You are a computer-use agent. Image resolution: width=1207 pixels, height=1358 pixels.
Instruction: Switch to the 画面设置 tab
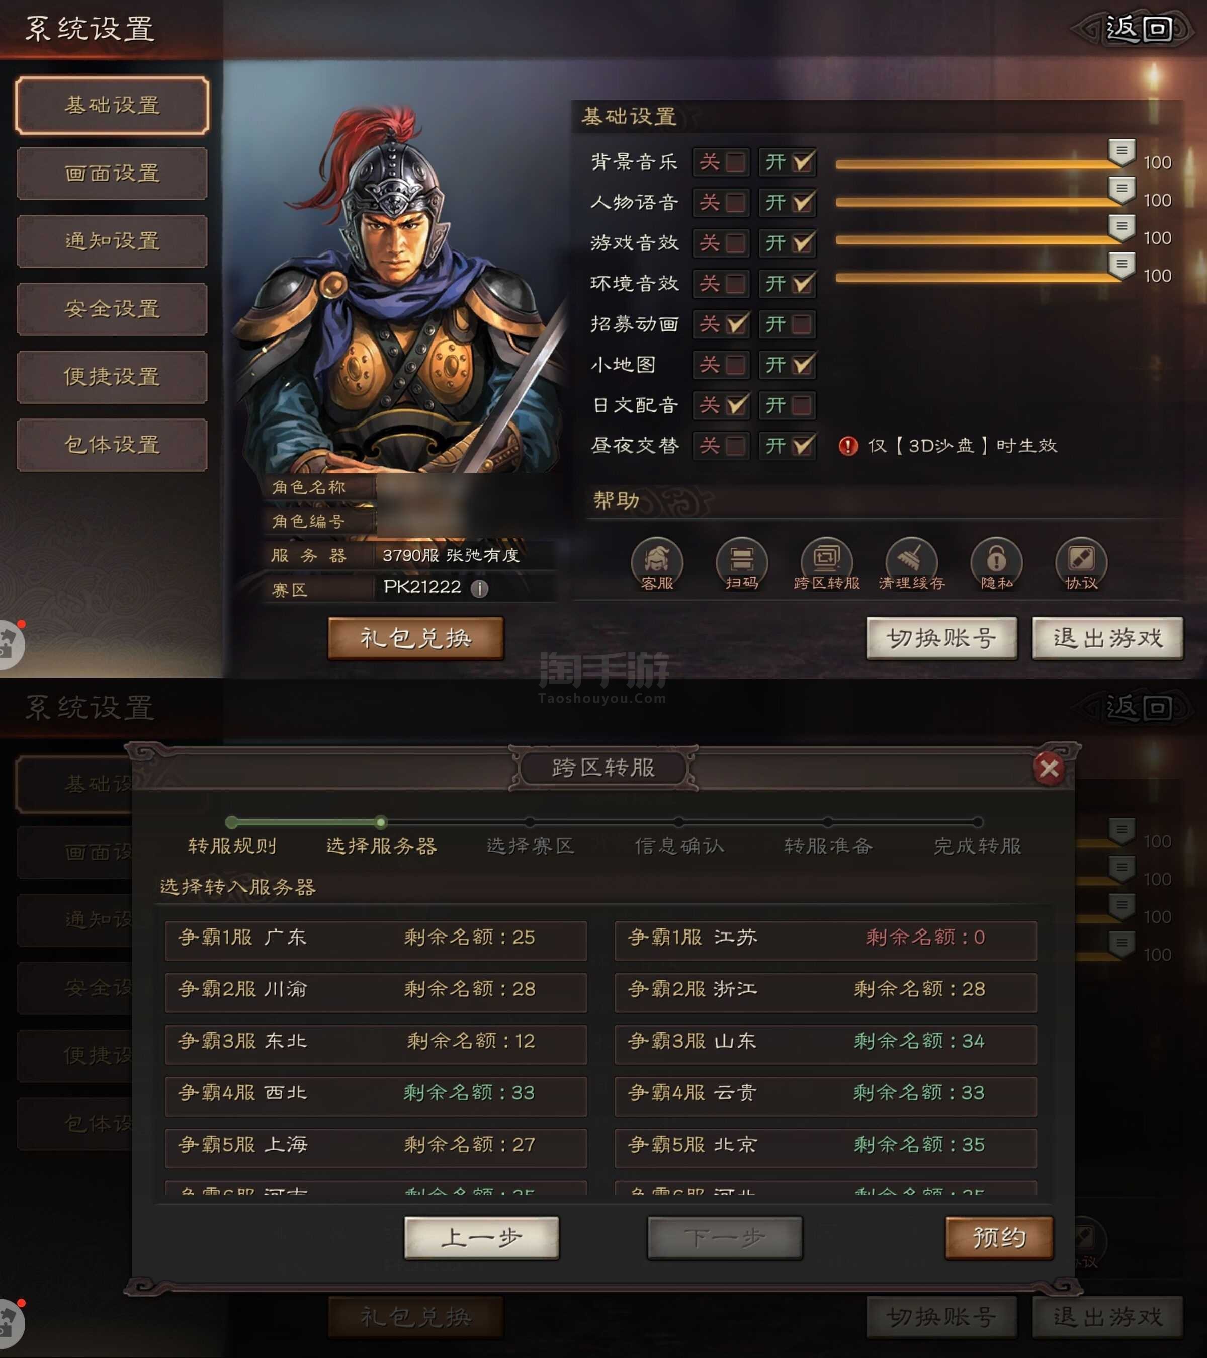112,174
